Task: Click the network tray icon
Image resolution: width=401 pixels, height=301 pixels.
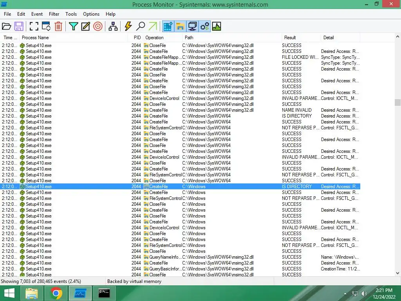Action: click(355, 294)
